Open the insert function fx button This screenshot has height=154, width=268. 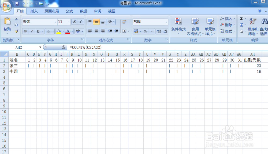64,47
